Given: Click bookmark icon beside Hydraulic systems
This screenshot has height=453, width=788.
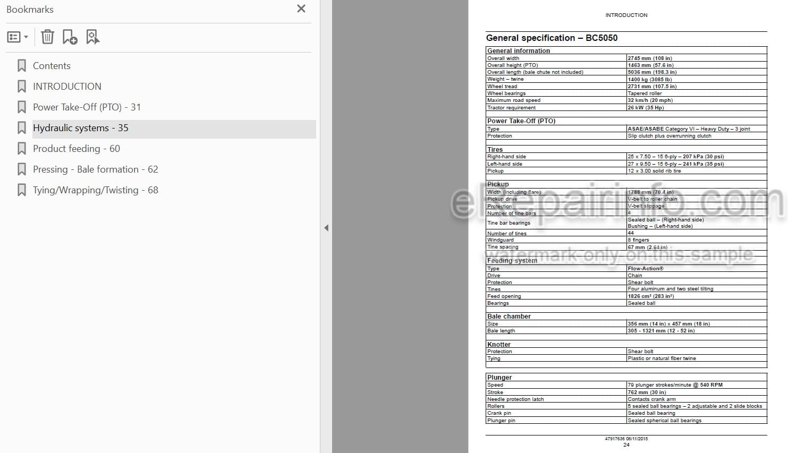Looking at the screenshot, I should click(22, 128).
